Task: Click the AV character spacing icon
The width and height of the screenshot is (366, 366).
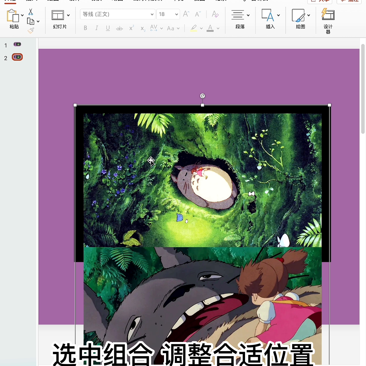Action: 154,28
